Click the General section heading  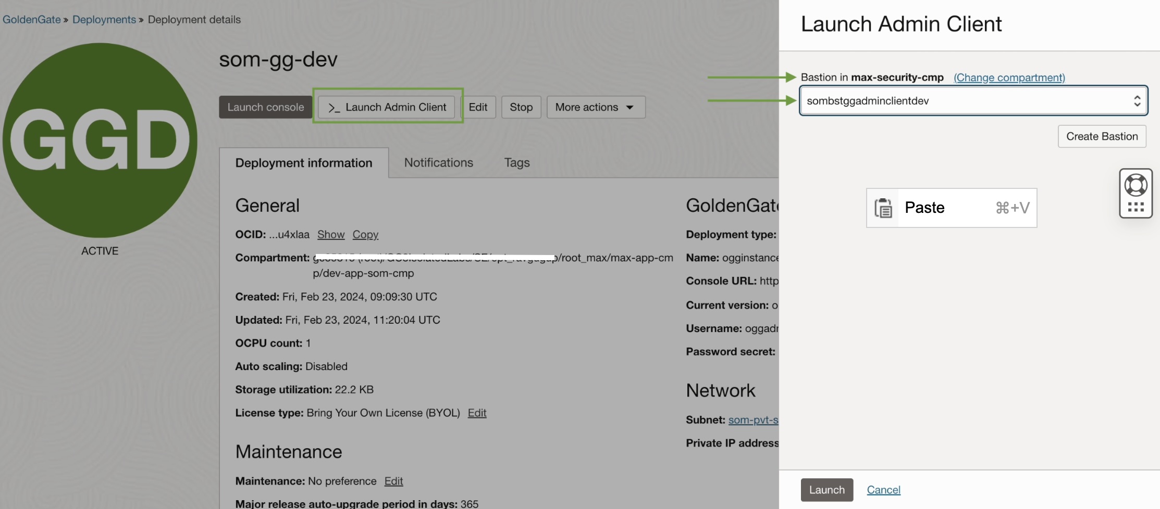tap(267, 206)
